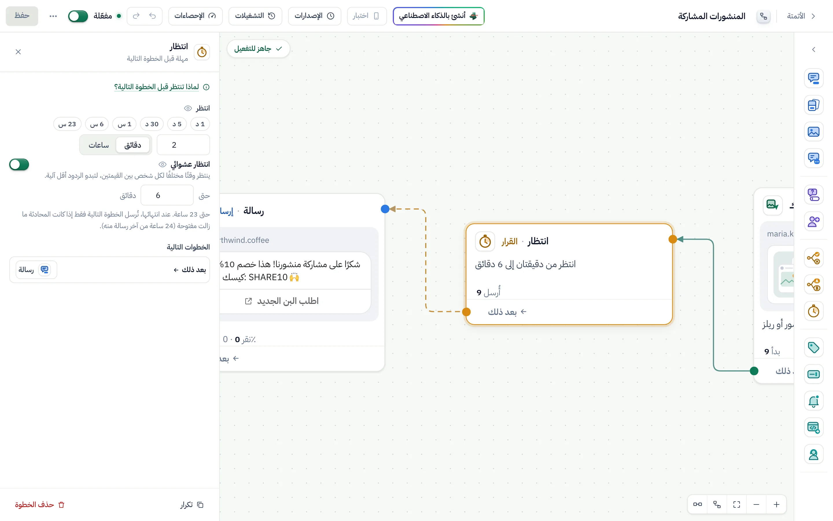Switch to horizontal linked layout
The height and width of the screenshot is (521, 833).
click(697, 505)
